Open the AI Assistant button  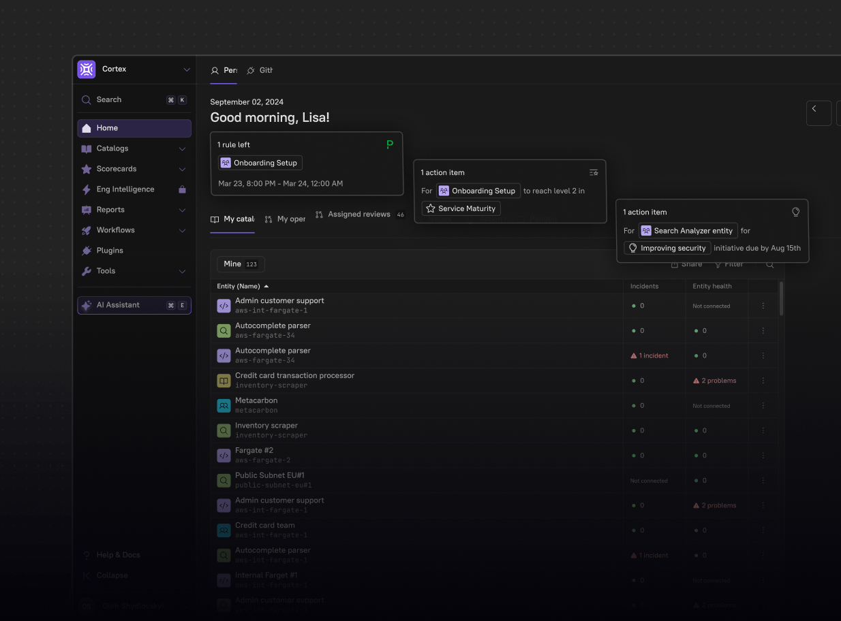[x=134, y=306]
